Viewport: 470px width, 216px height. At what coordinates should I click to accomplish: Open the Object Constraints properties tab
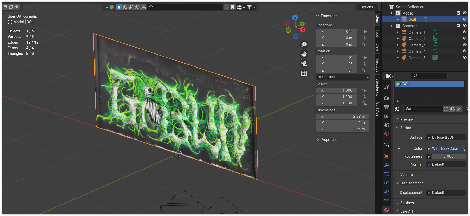point(387,192)
